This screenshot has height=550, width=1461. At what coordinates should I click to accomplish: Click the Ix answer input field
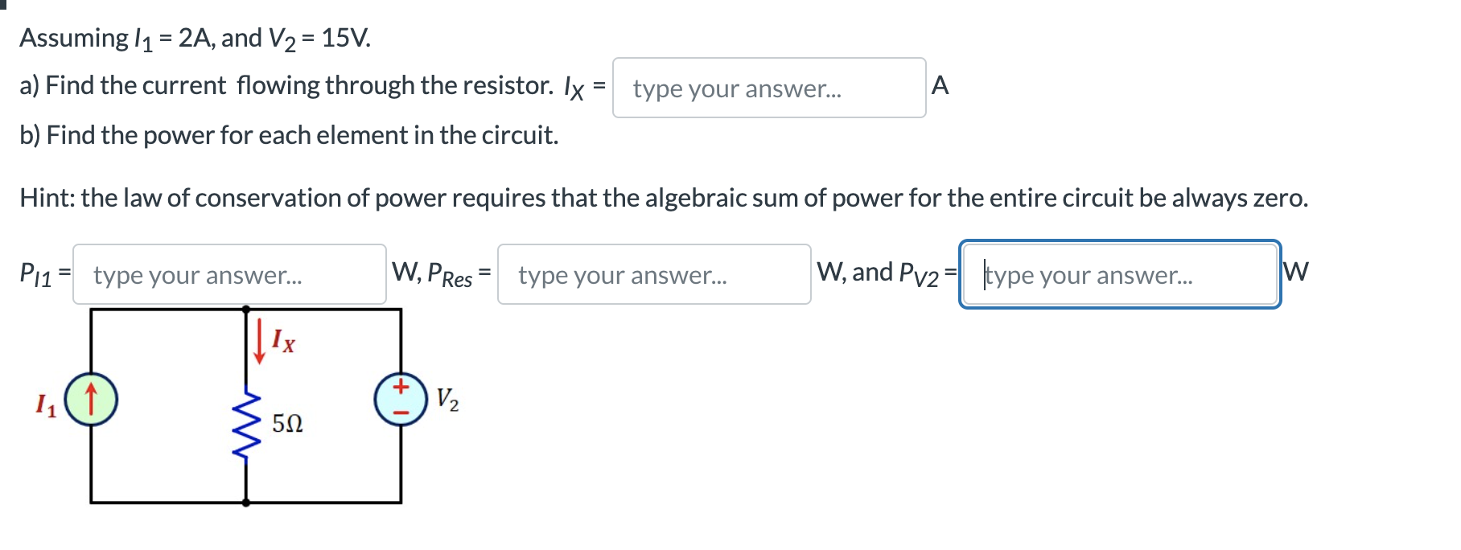[768, 88]
